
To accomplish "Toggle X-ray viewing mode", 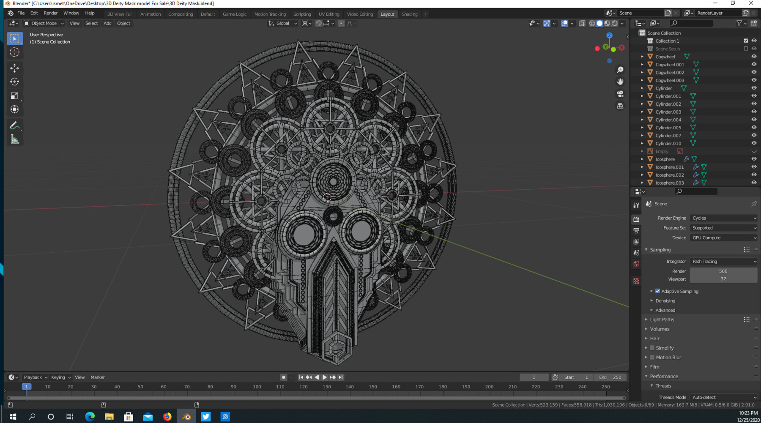I will (582, 23).
